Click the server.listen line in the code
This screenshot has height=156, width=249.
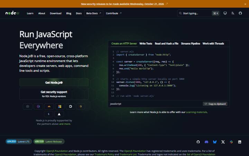[143, 82]
